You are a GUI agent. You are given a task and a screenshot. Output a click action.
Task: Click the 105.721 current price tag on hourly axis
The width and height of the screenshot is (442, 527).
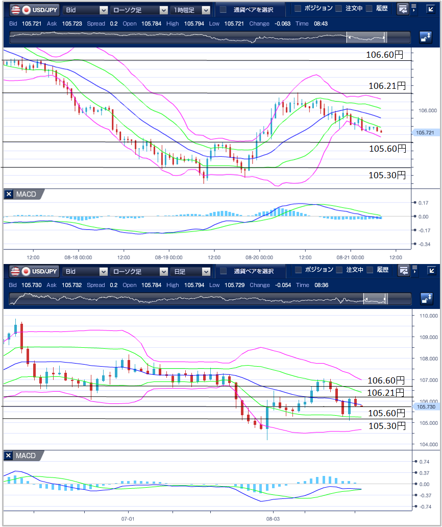[x=425, y=133]
